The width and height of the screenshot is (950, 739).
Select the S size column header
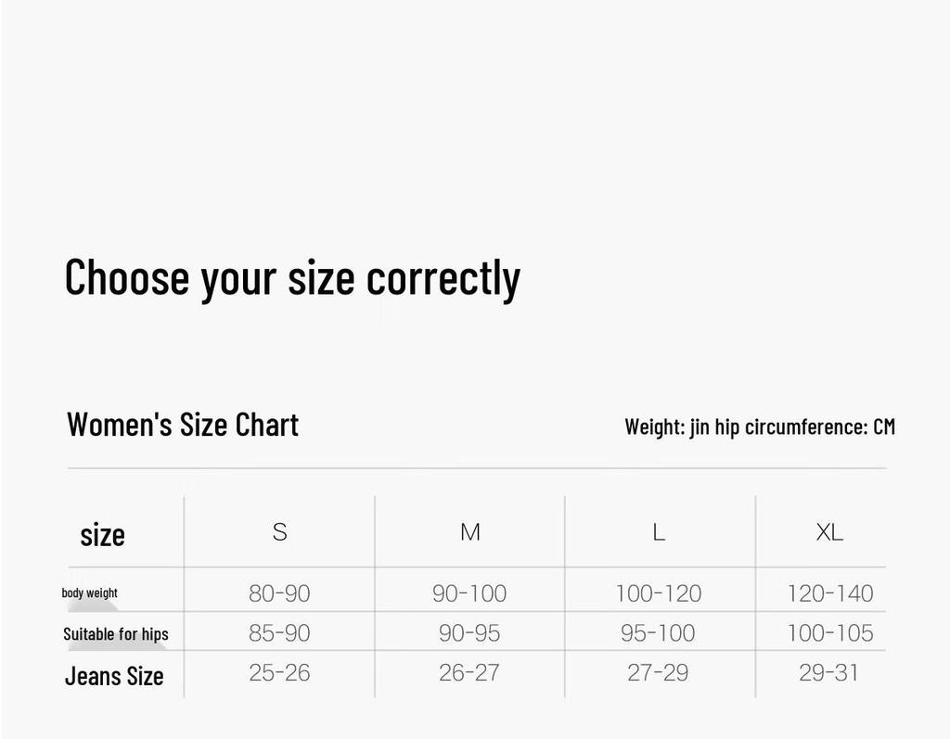pyautogui.click(x=280, y=532)
